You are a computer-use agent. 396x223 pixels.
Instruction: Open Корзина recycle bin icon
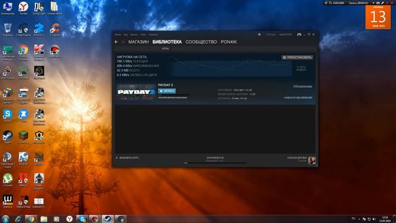pos(7,30)
